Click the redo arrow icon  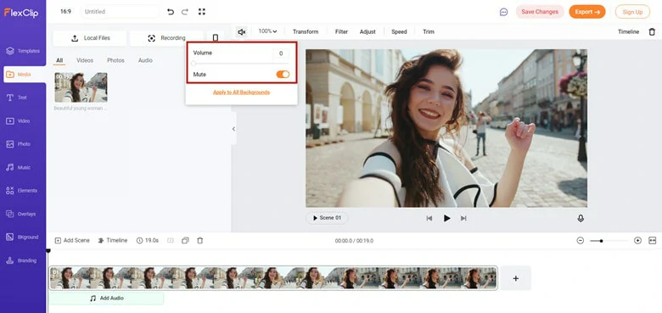point(185,12)
